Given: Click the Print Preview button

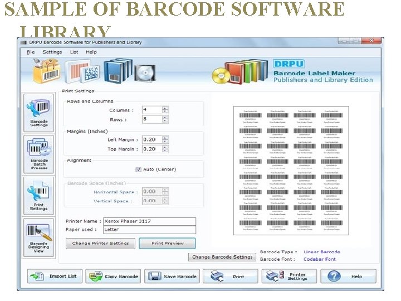Looking at the screenshot, I should coord(167,244).
